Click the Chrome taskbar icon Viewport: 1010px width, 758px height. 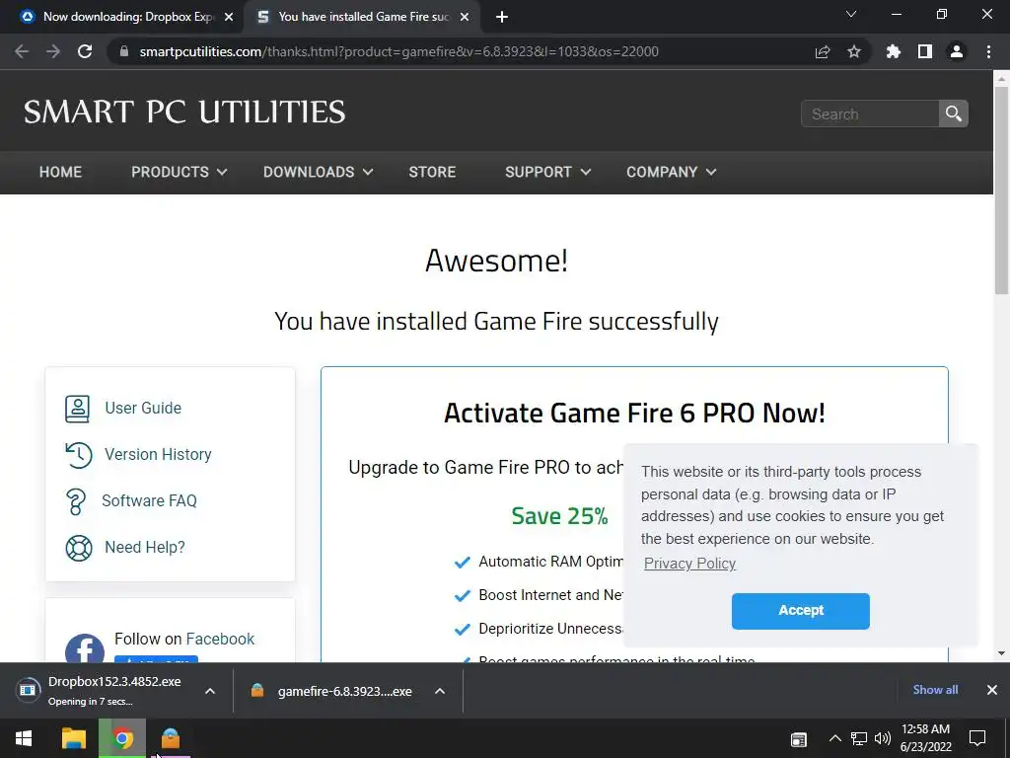tap(122, 738)
